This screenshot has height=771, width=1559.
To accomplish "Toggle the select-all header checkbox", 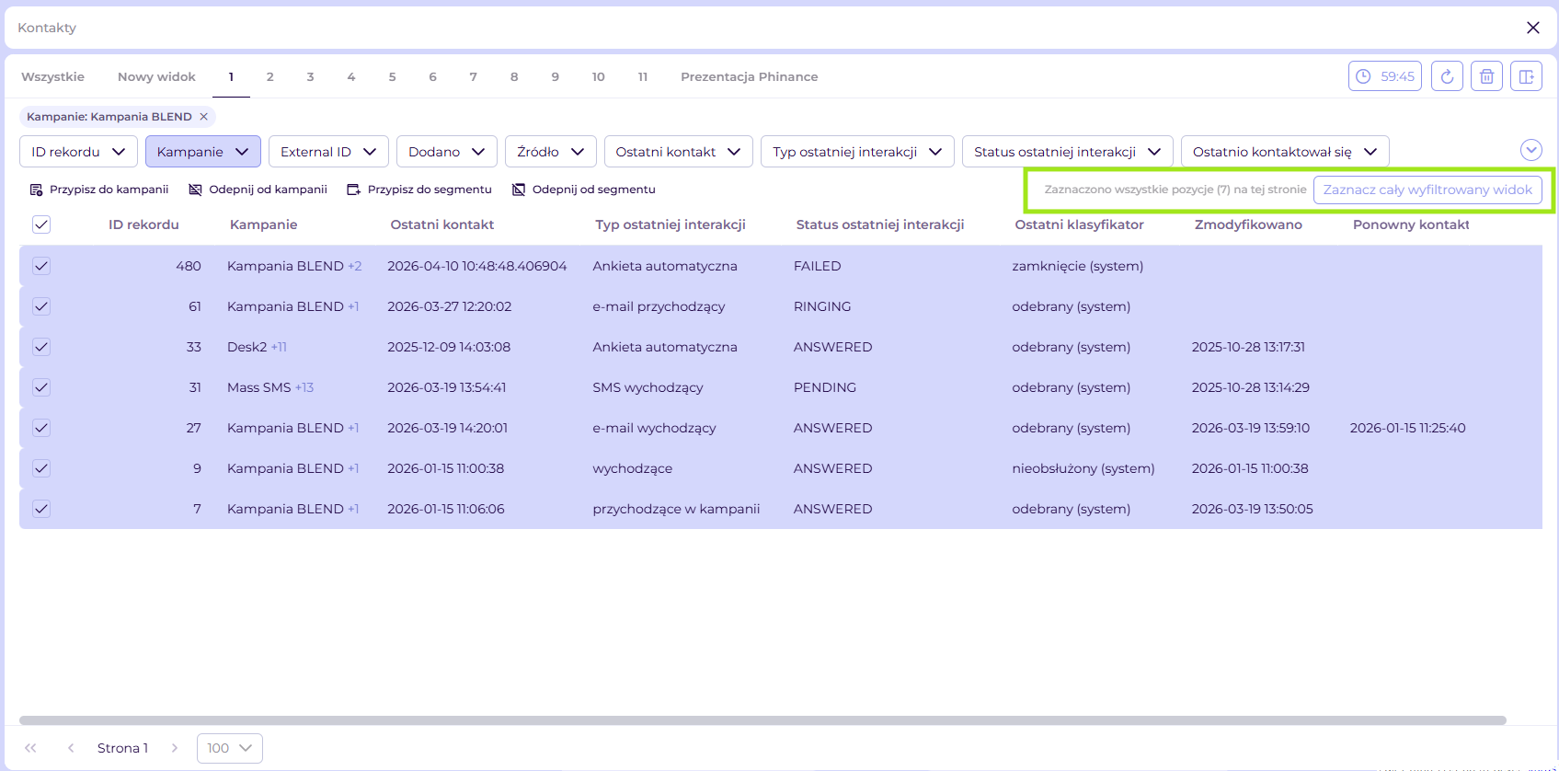I will coord(41,224).
